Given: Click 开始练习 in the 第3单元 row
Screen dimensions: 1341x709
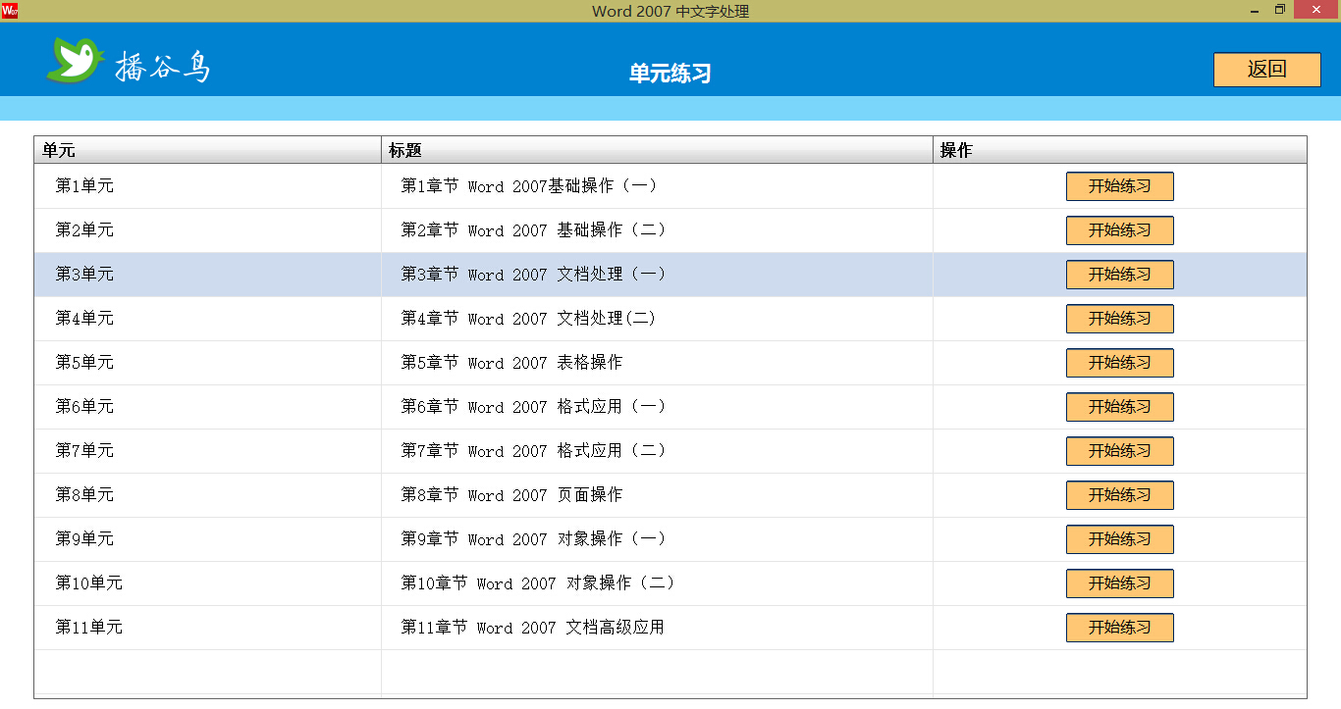Looking at the screenshot, I should [1119, 275].
